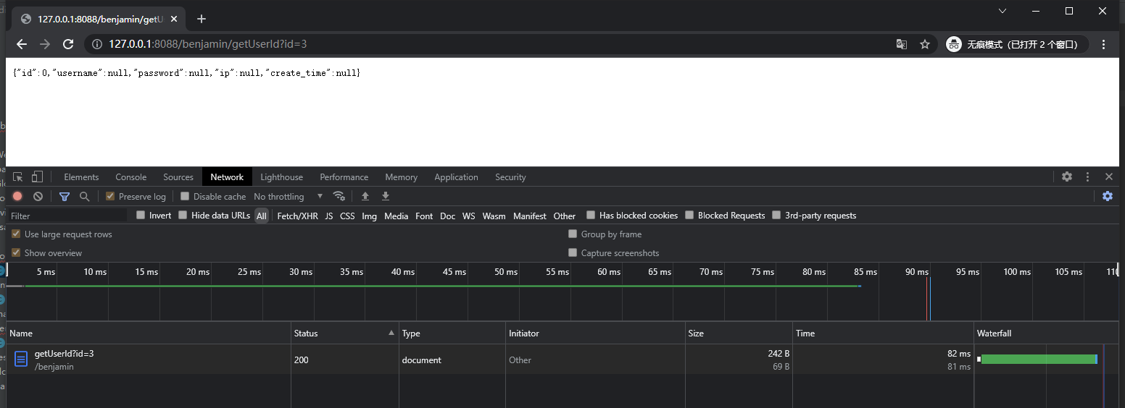Check Blocked Requests
Viewport: 1125px width, 408px height.
tap(689, 215)
